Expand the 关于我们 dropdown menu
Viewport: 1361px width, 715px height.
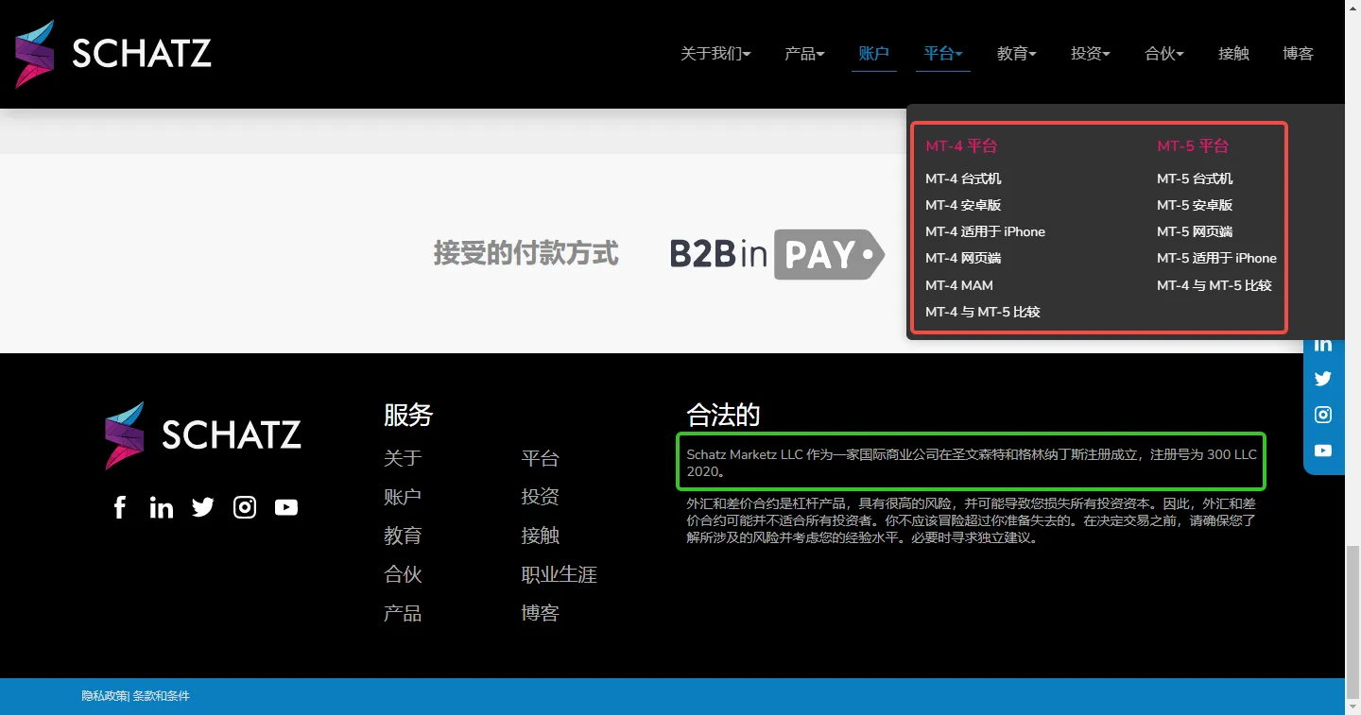(715, 54)
